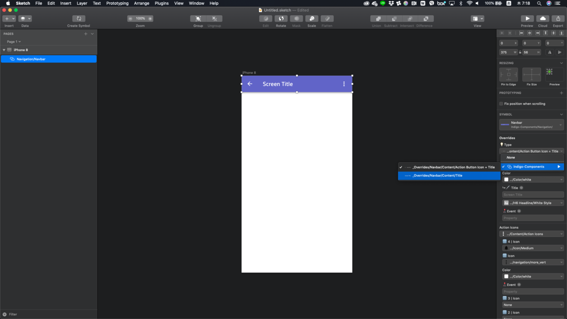This screenshot has height=319, width=567.
Task: Click the Scale toolbar icon
Action: click(311, 18)
